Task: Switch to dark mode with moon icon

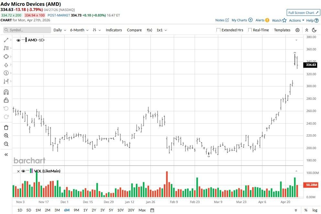Action: point(314,30)
